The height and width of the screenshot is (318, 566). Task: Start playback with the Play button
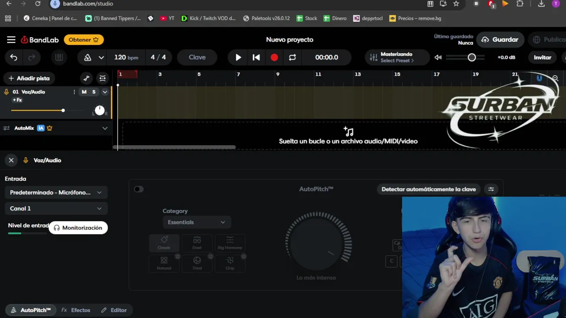pos(238,57)
